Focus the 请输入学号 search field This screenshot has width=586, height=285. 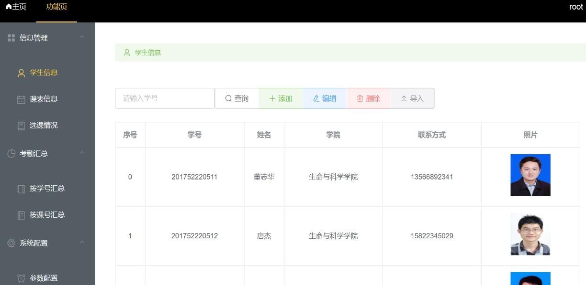point(165,98)
